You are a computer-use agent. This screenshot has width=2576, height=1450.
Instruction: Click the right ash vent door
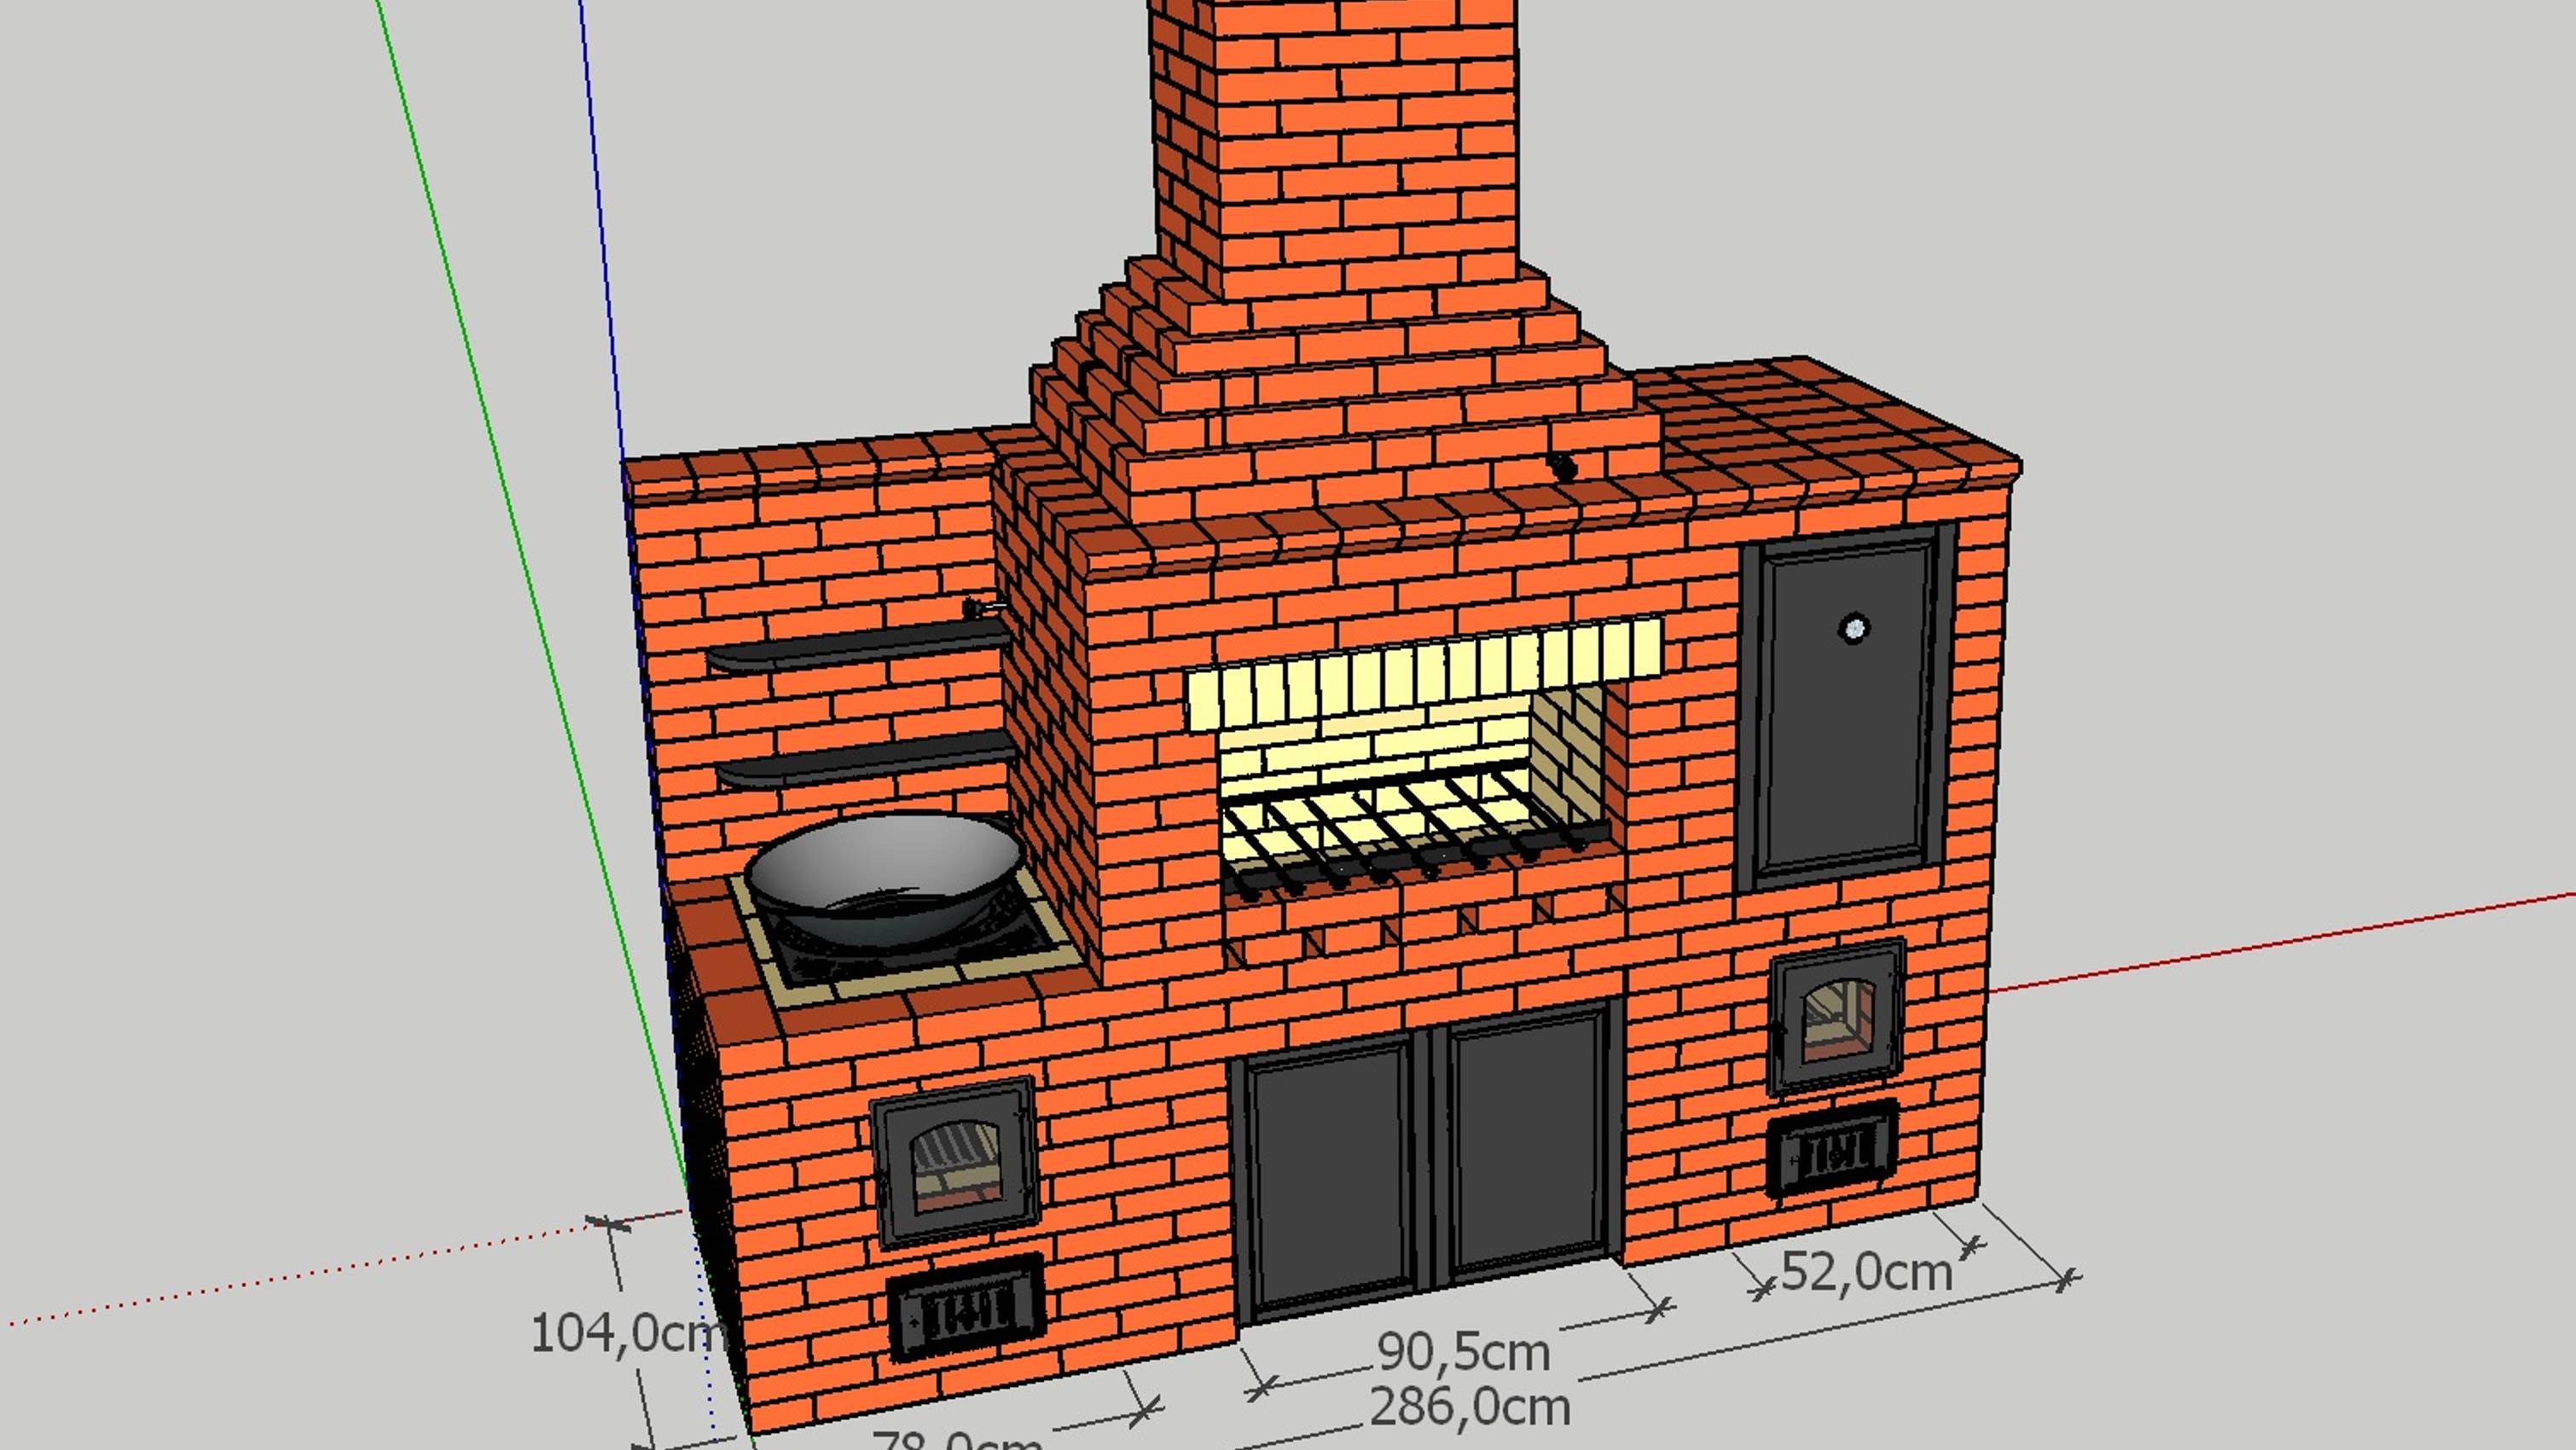1832,1150
